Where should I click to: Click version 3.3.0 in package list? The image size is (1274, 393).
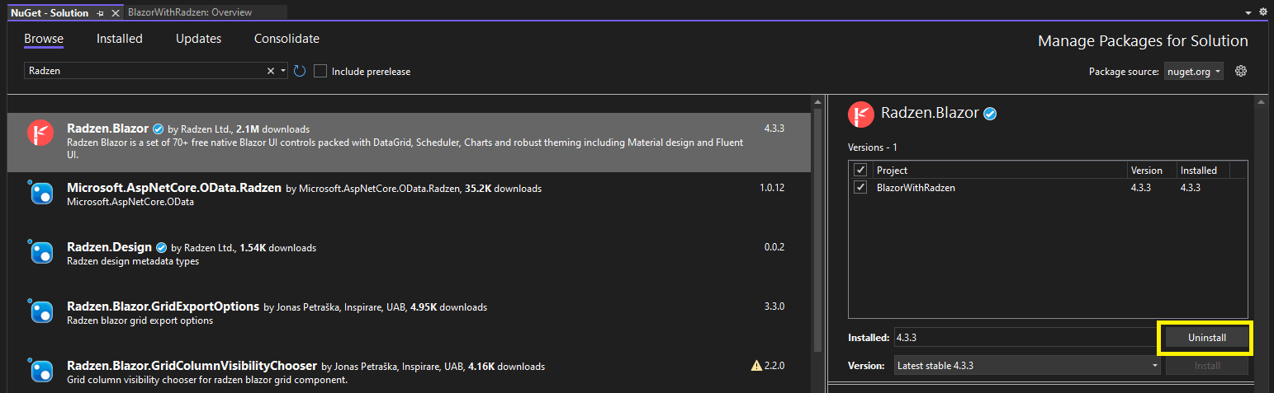(x=774, y=306)
